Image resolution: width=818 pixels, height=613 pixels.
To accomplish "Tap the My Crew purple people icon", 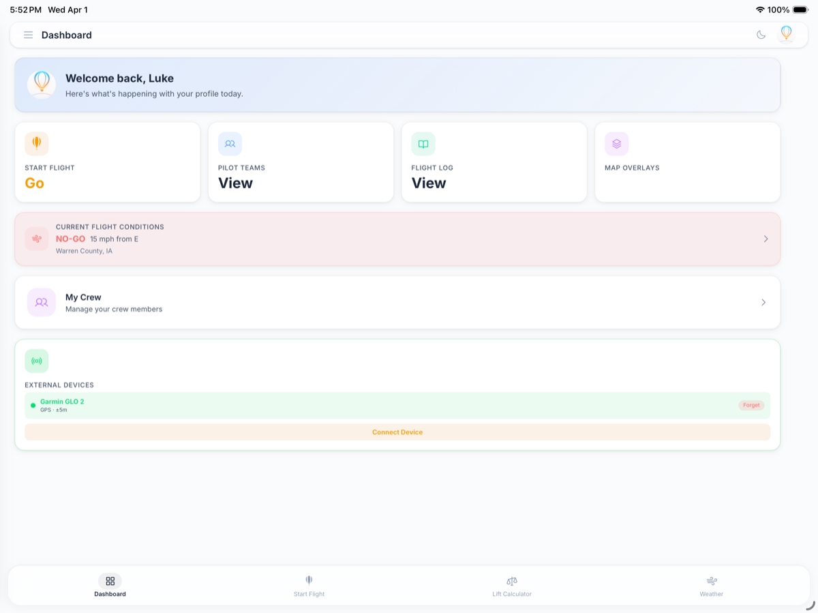I will [x=42, y=302].
